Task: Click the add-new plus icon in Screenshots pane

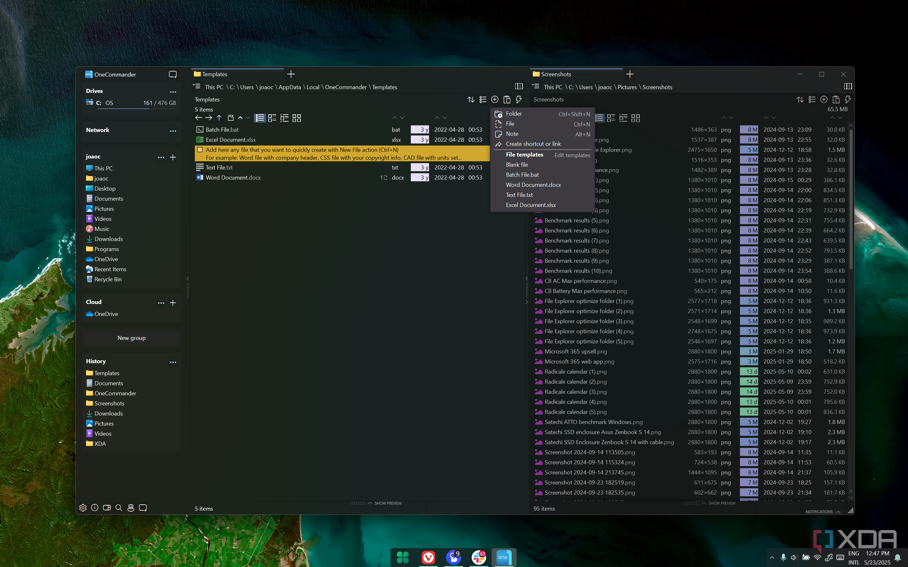Action: (x=824, y=99)
